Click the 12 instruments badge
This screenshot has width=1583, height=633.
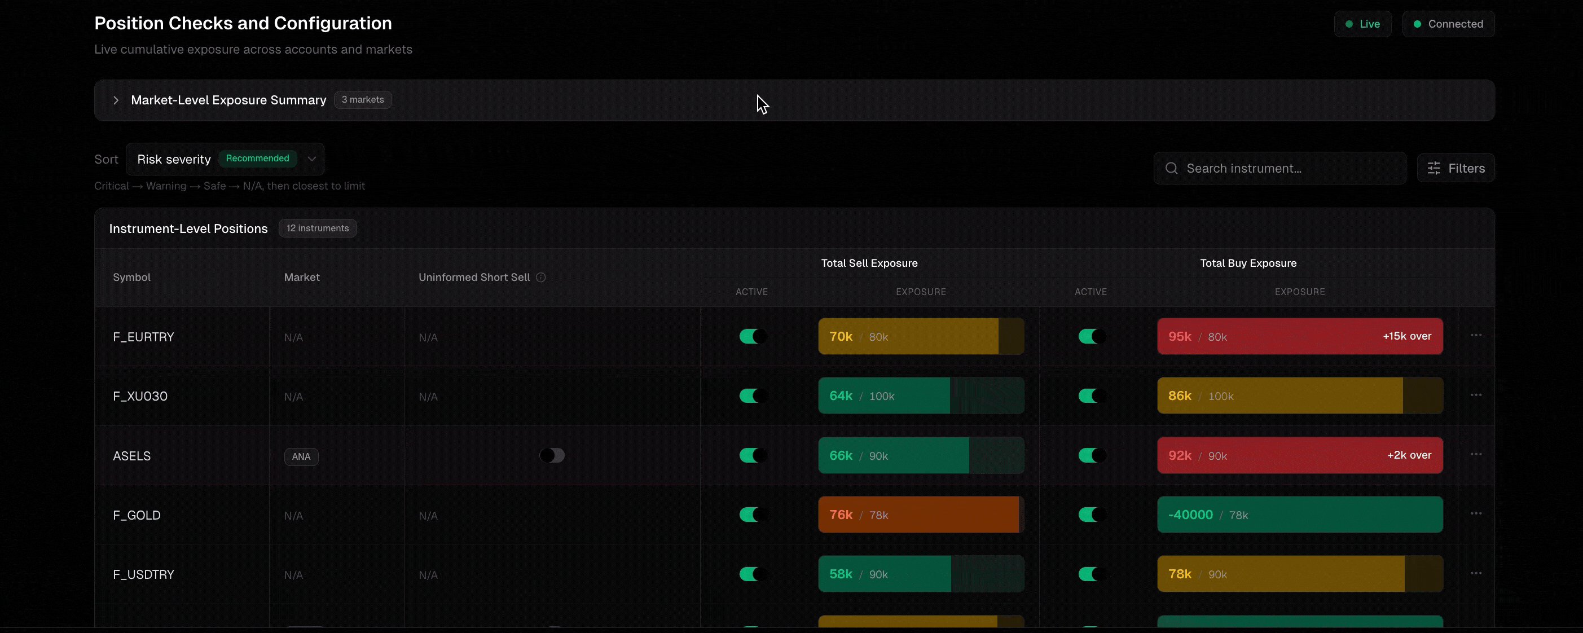point(318,228)
